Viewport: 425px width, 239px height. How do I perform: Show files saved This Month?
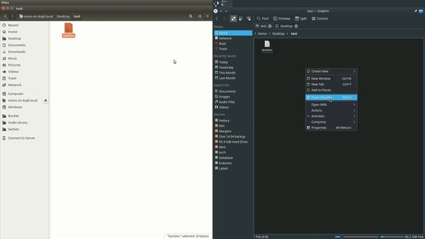(x=227, y=73)
